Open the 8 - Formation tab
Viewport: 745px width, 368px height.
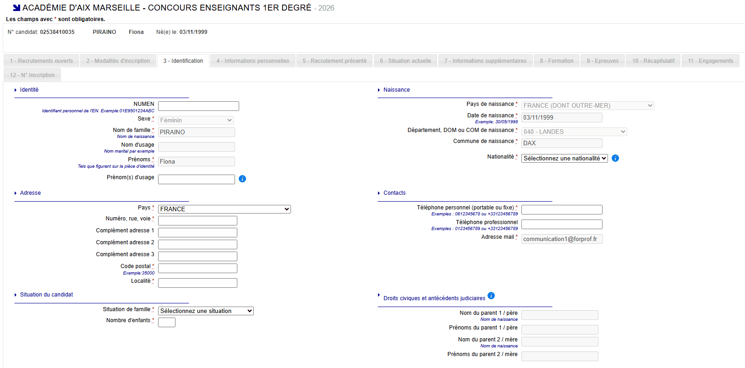click(557, 61)
